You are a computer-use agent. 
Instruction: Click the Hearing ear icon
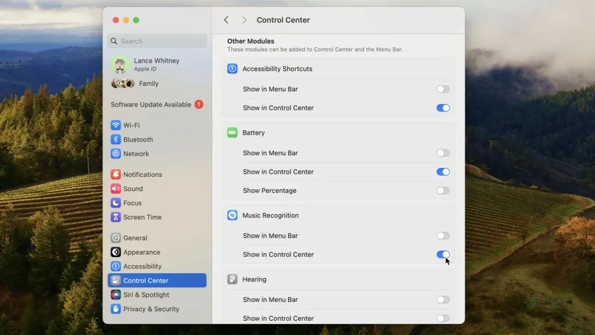232,279
